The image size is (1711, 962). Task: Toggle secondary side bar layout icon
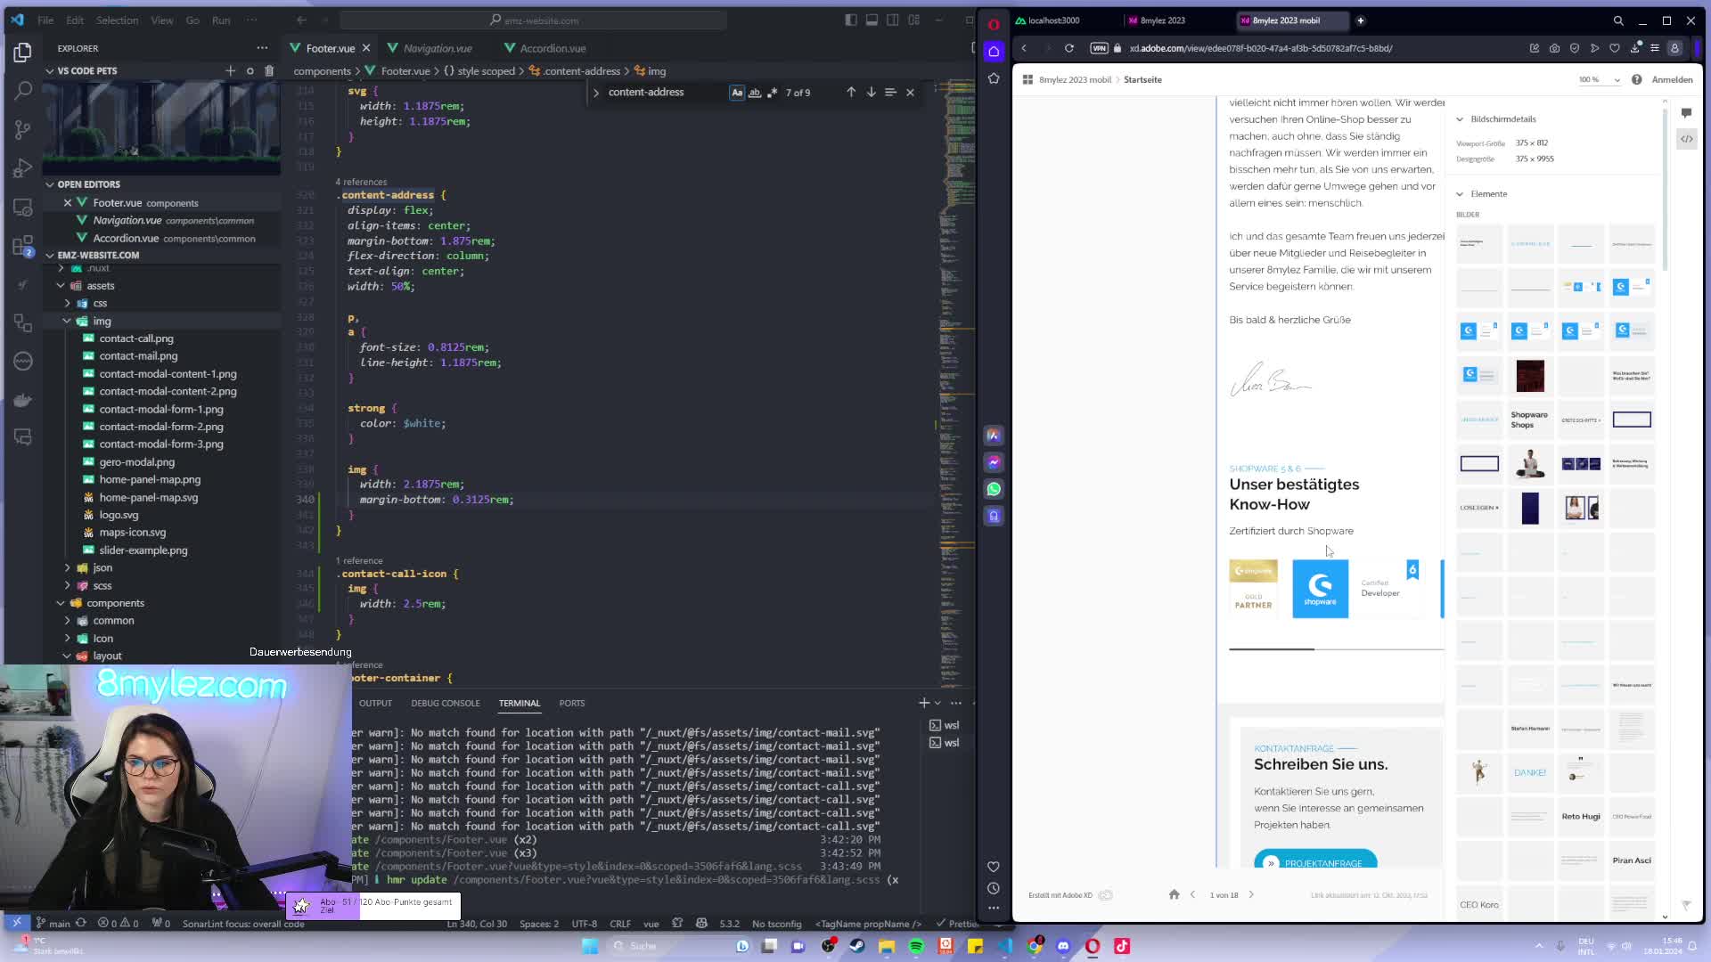(892, 20)
